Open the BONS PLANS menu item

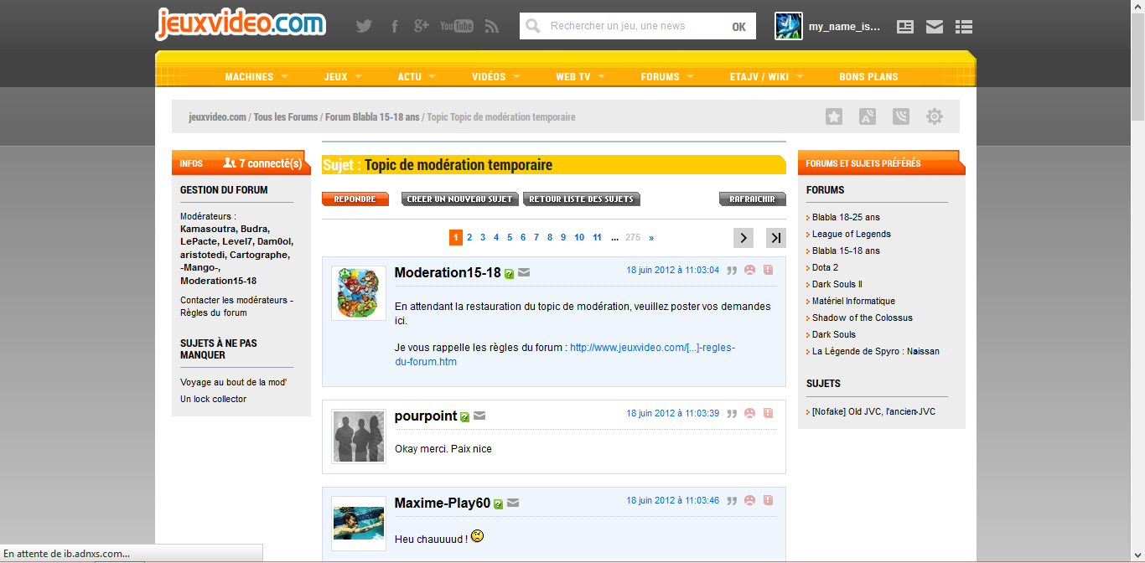click(868, 76)
